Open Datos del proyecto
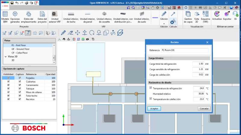Screen dimensions: 241x135 42,17
